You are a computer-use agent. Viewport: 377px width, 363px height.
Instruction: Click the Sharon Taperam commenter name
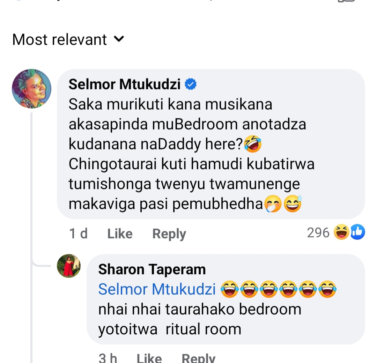(152, 269)
